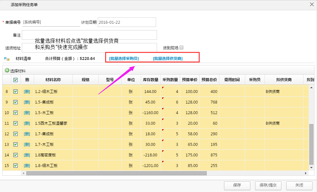This screenshot has width=317, height=192.
Task: Toggle the 货到现场 checkbox
Action: click(181, 48)
